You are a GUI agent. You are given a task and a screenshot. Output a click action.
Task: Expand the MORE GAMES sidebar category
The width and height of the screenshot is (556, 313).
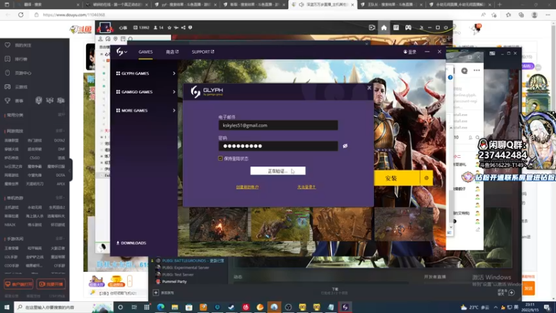click(x=145, y=111)
